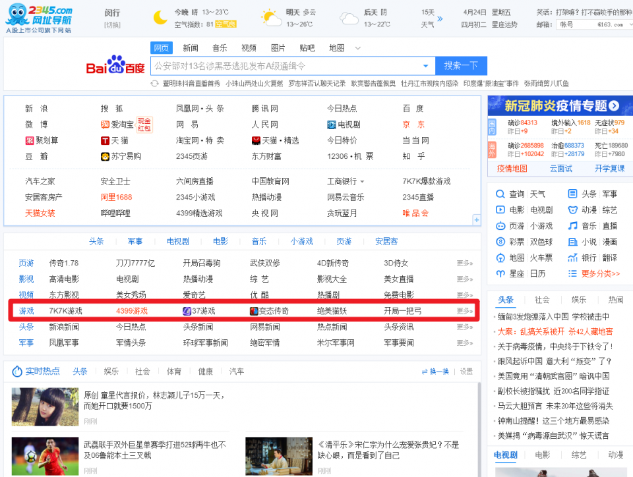Click the refresh hot searches icon
This screenshot has width=633, height=477.
[x=154, y=84]
